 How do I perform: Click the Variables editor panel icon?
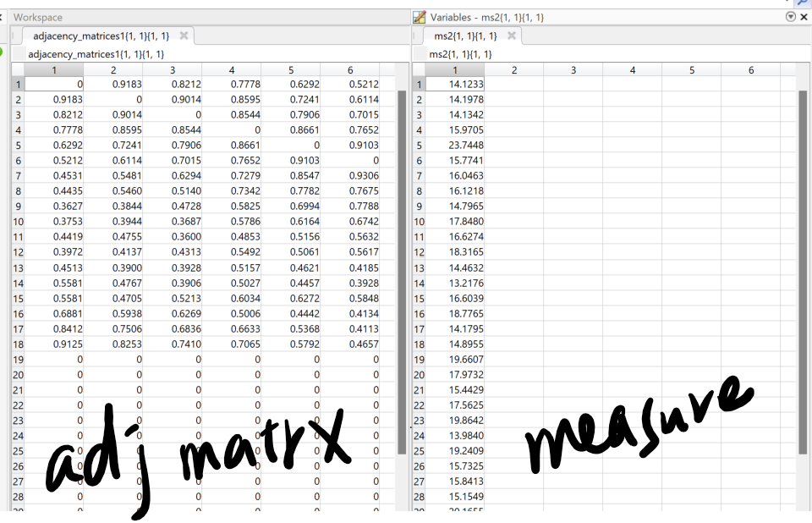[419, 17]
